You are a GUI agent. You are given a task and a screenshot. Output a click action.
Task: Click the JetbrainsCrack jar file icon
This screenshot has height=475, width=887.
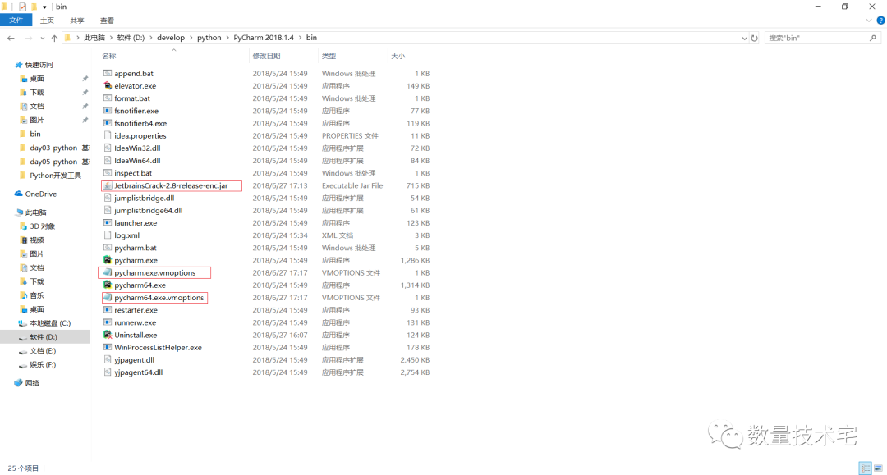click(x=108, y=185)
